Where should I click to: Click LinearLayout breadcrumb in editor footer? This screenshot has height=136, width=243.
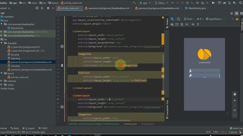(130, 124)
